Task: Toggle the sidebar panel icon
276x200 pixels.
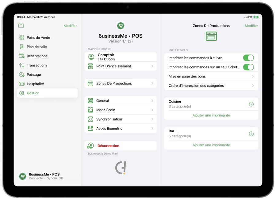Action: click(21, 26)
